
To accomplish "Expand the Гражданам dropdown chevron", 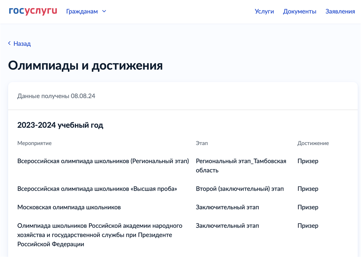I will [104, 11].
